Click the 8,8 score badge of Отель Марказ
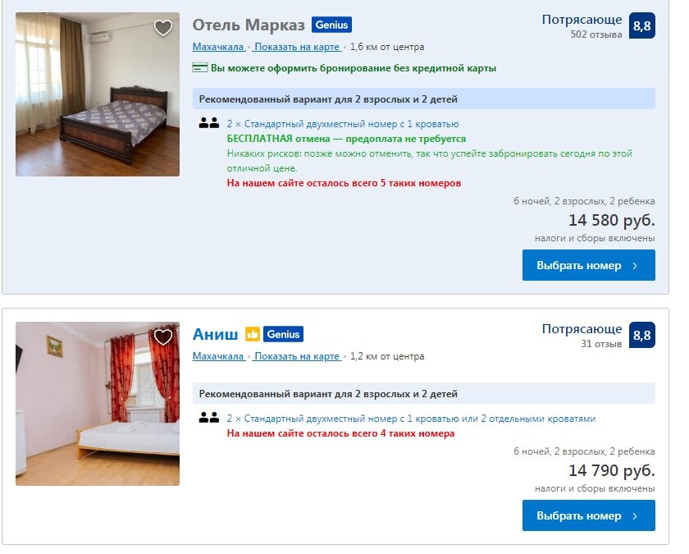Viewport: 689px width, 554px height. point(642,26)
